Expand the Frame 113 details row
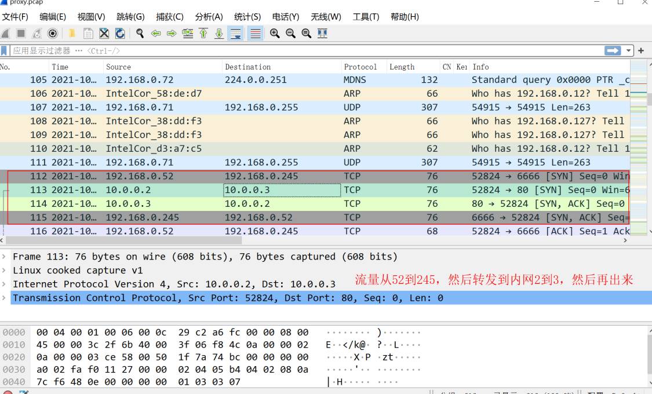 [5, 257]
